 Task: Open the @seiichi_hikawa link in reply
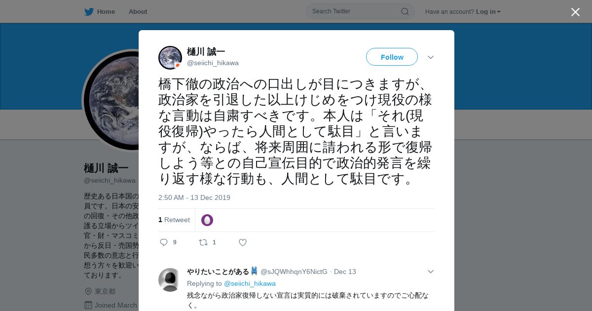pyautogui.click(x=250, y=283)
